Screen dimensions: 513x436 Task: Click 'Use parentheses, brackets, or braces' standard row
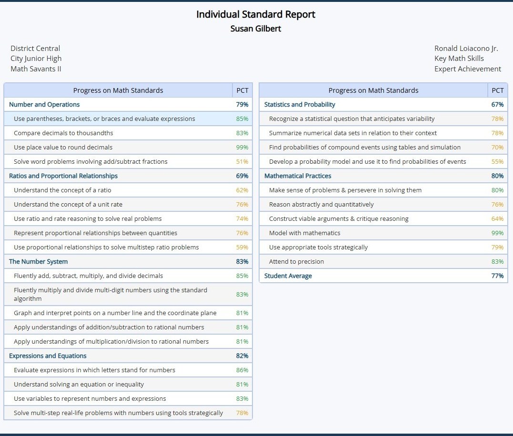pos(128,119)
